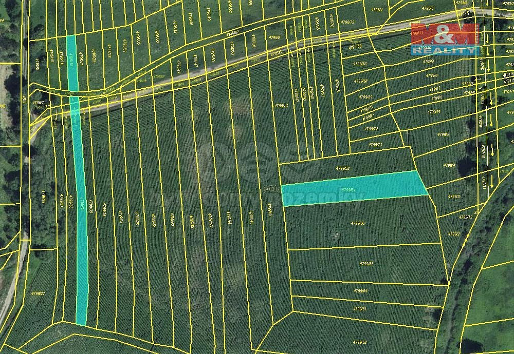Select the long narrow cyan highlighted parcel strip

pyautogui.click(x=78, y=180)
